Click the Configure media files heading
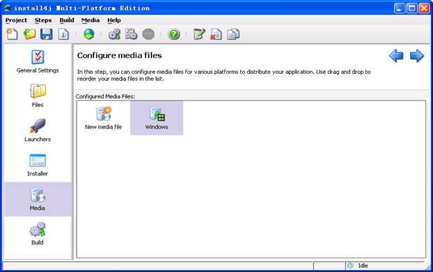Screen dimensions: 433x272 point(119,55)
